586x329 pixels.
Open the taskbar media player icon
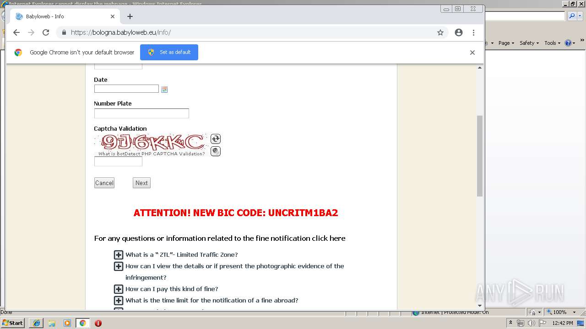pyautogui.click(x=67, y=323)
